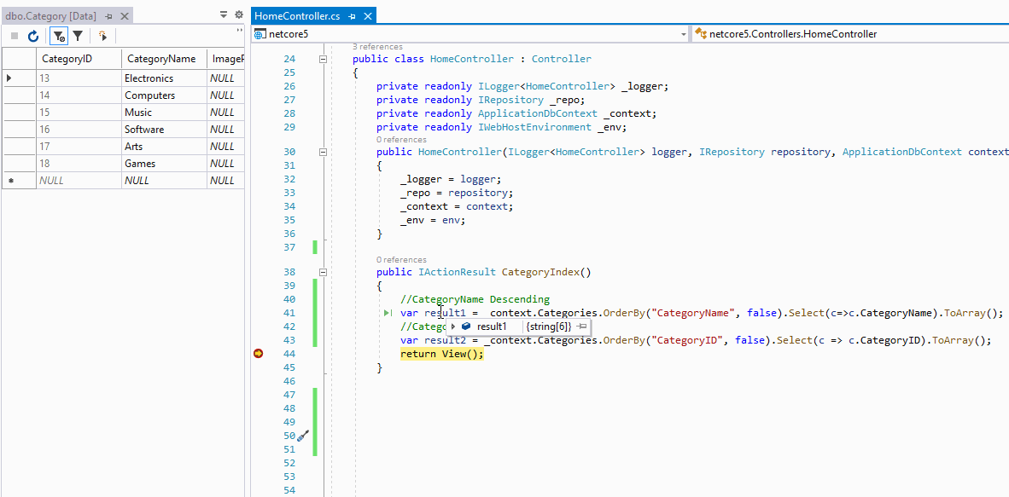
Task: Select the Music cell
Action: point(163,113)
